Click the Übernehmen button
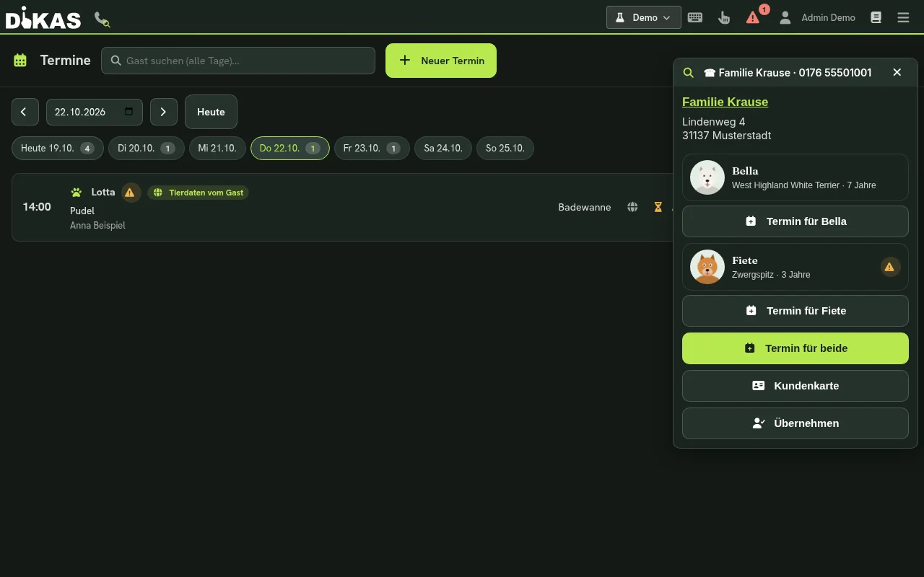This screenshot has height=577, width=924. coord(796,423)
